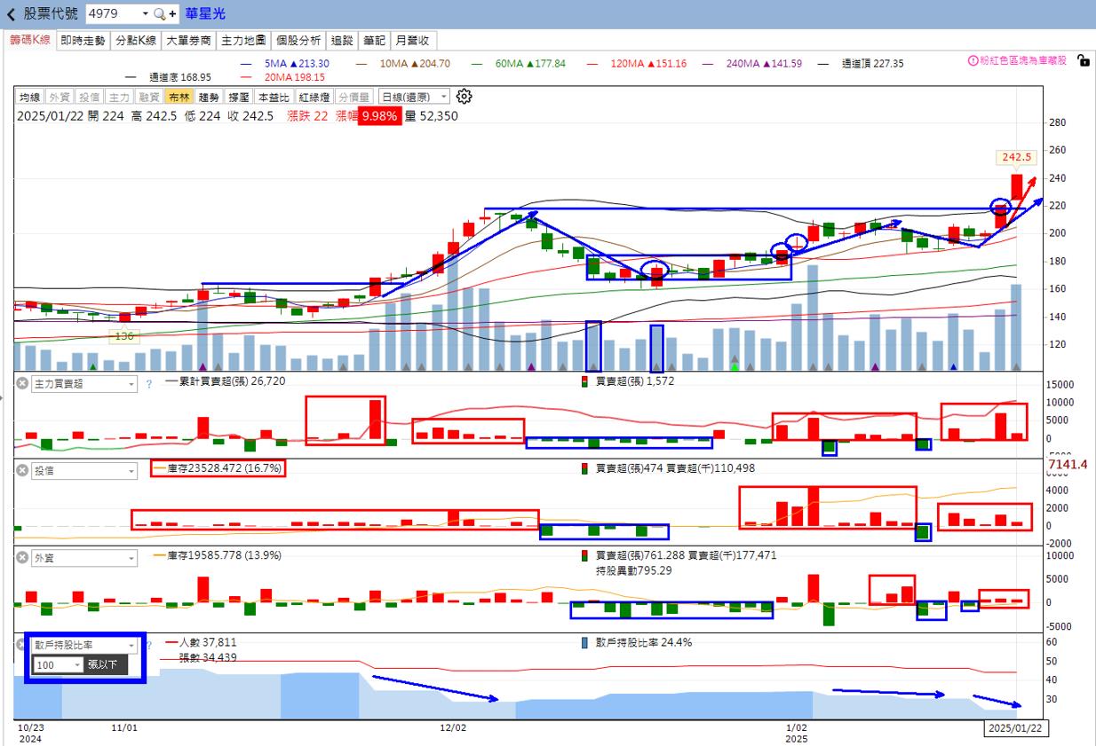Viewport: 1096px width, 746px height.
Task: Click the 10MA 204.70 legend entry
Action: pos(403,64)
